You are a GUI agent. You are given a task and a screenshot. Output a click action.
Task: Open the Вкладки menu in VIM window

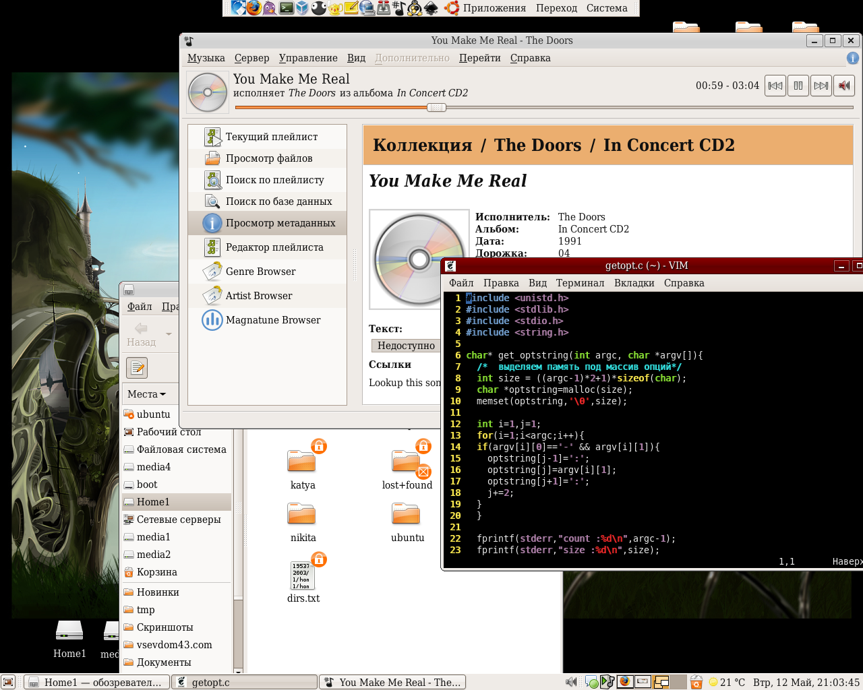pyautogui.click(x=634, y=283)
